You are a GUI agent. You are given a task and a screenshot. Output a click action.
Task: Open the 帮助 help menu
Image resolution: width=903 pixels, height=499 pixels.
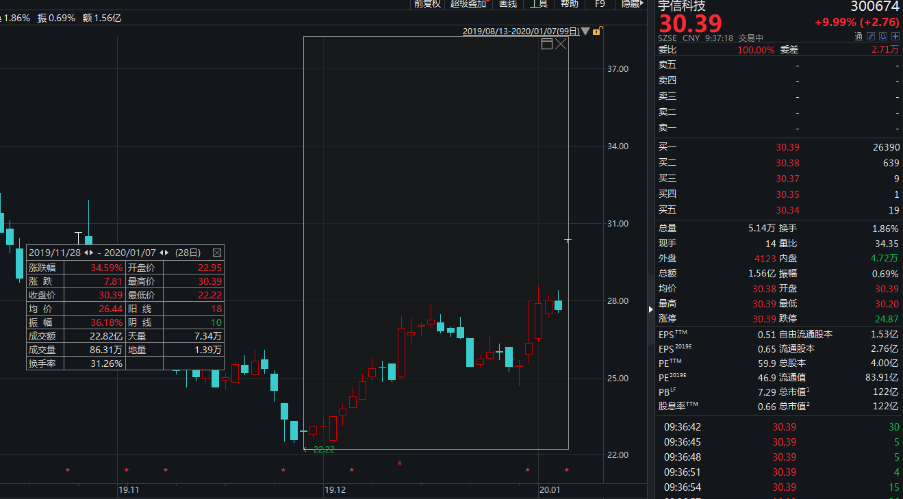[x=570, y=4]
